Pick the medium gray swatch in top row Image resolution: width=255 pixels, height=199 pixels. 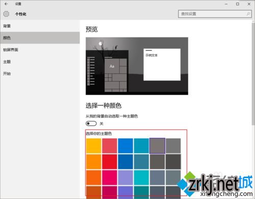point(173,146)
